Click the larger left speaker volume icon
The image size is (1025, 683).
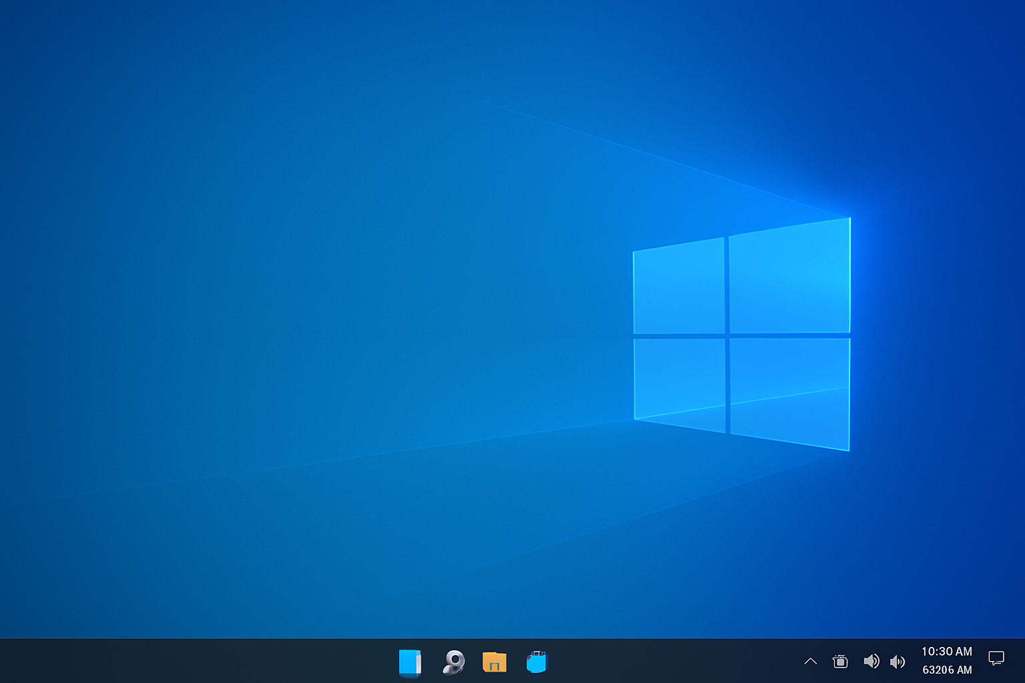click(871, 661)
